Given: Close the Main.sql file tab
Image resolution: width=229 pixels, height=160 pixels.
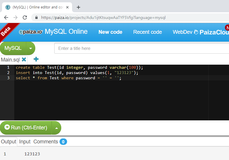Looking at the screenshot, I should click(24, 59).
